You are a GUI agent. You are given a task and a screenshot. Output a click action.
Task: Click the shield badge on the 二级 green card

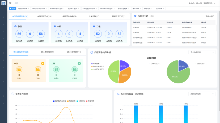click(79, 63)
